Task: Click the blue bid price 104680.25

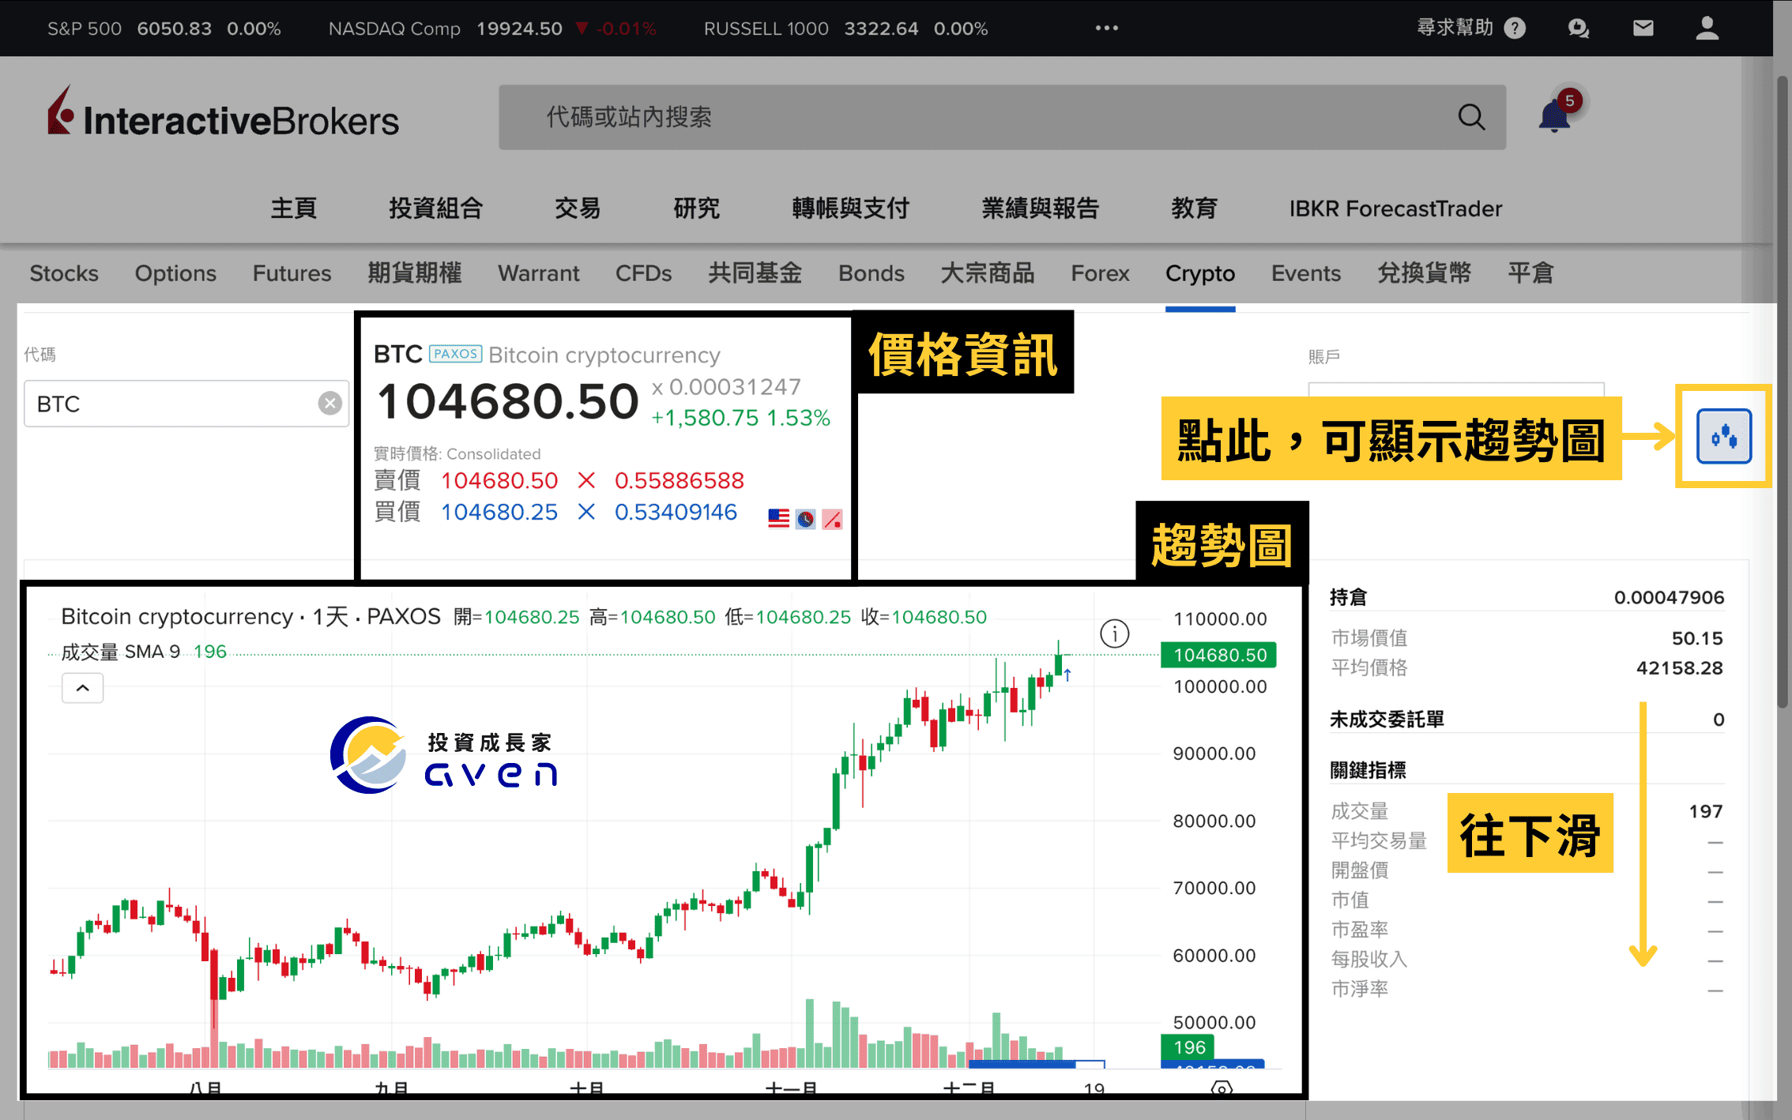Action: click(499, 512)
